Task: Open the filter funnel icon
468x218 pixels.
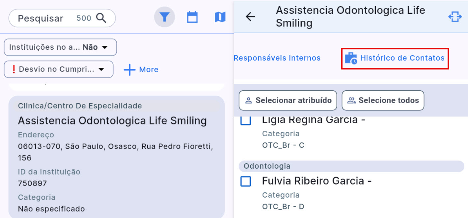Action: 164,17
